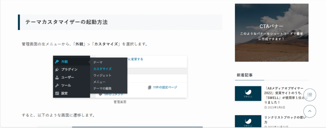Click the first SWELL article thumbnail
This screenshot has width=326, height=128.
pos(247,94)
